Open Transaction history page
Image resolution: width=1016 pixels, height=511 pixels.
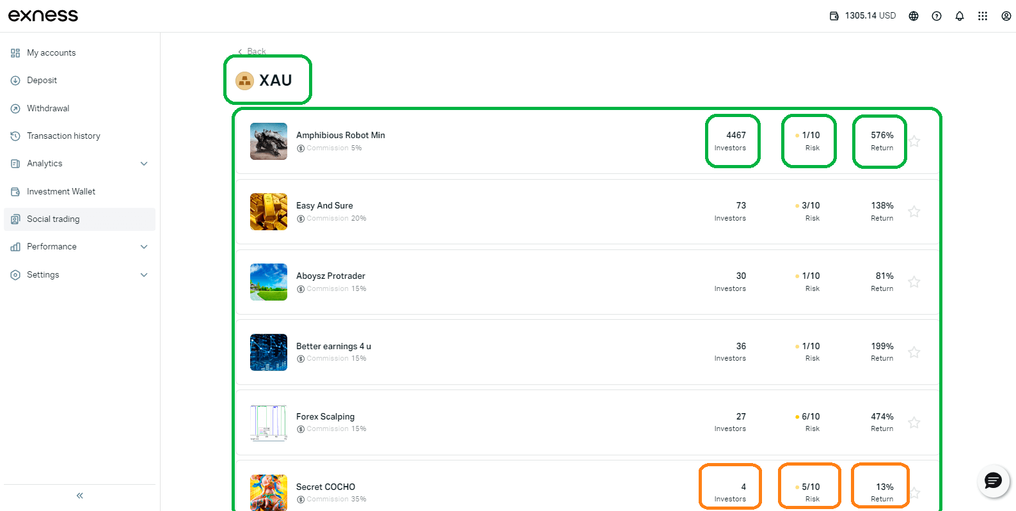[63, 136]
